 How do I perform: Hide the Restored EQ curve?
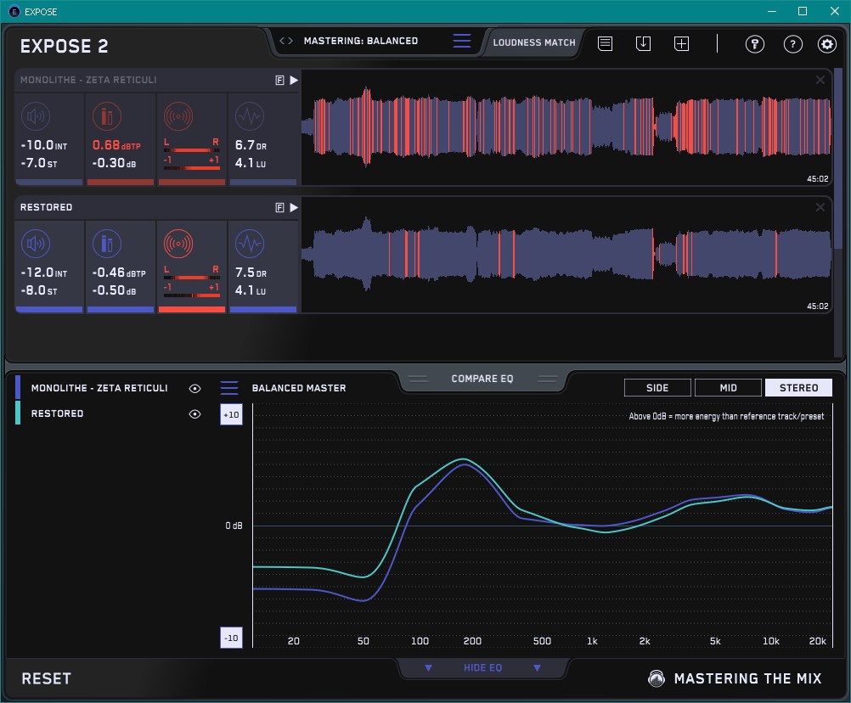click(x=195, y=413)
